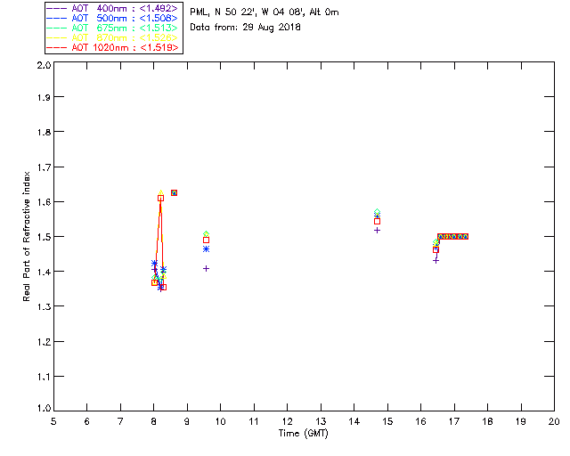Click the x-axis tick label 15
The image size is (570, 456).
387,421
